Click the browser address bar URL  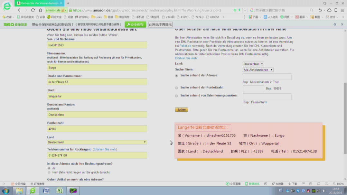tap(147, 10)
